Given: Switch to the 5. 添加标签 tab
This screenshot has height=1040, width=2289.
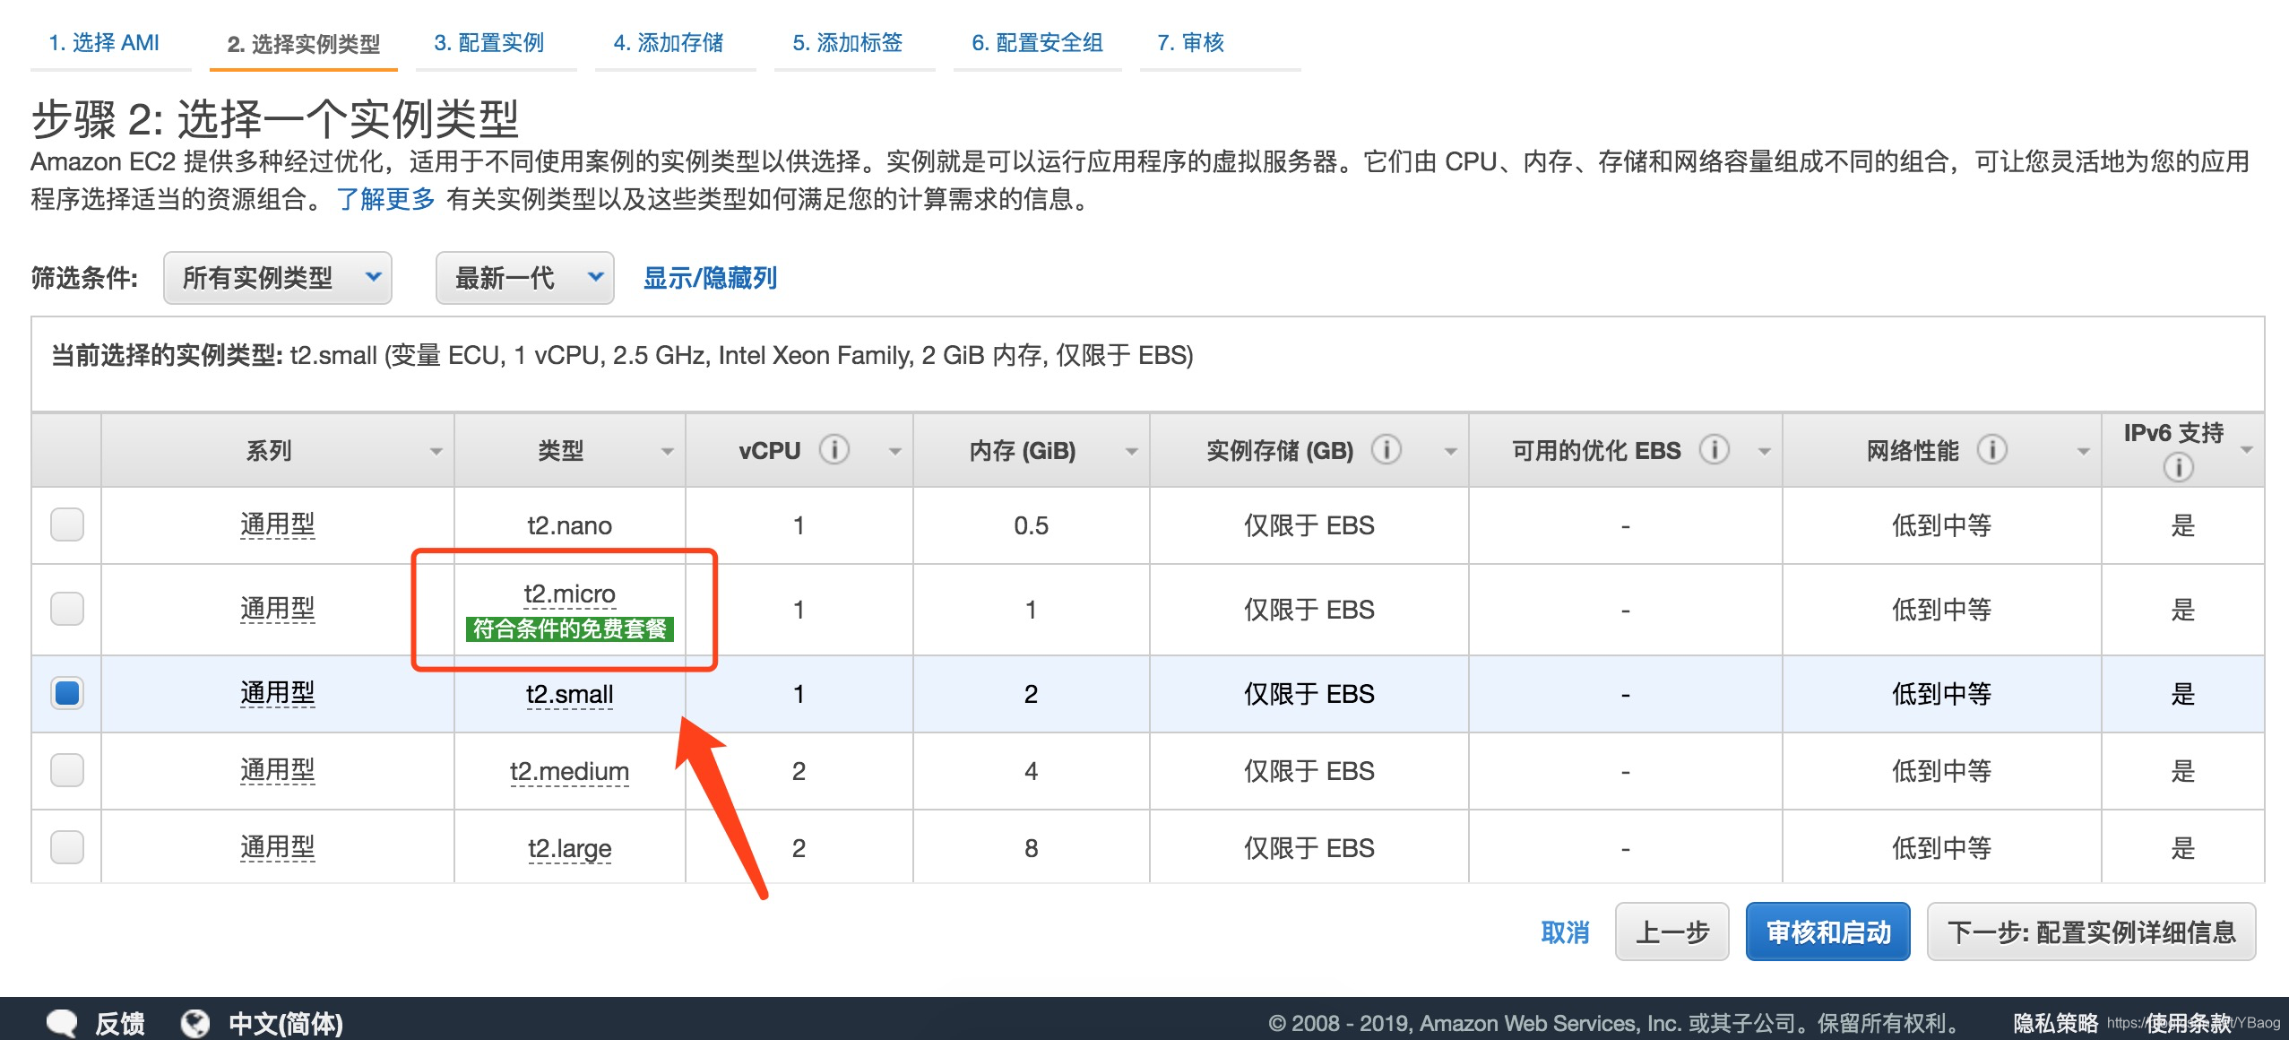Looking at the screenshot, I should (848, 42).
